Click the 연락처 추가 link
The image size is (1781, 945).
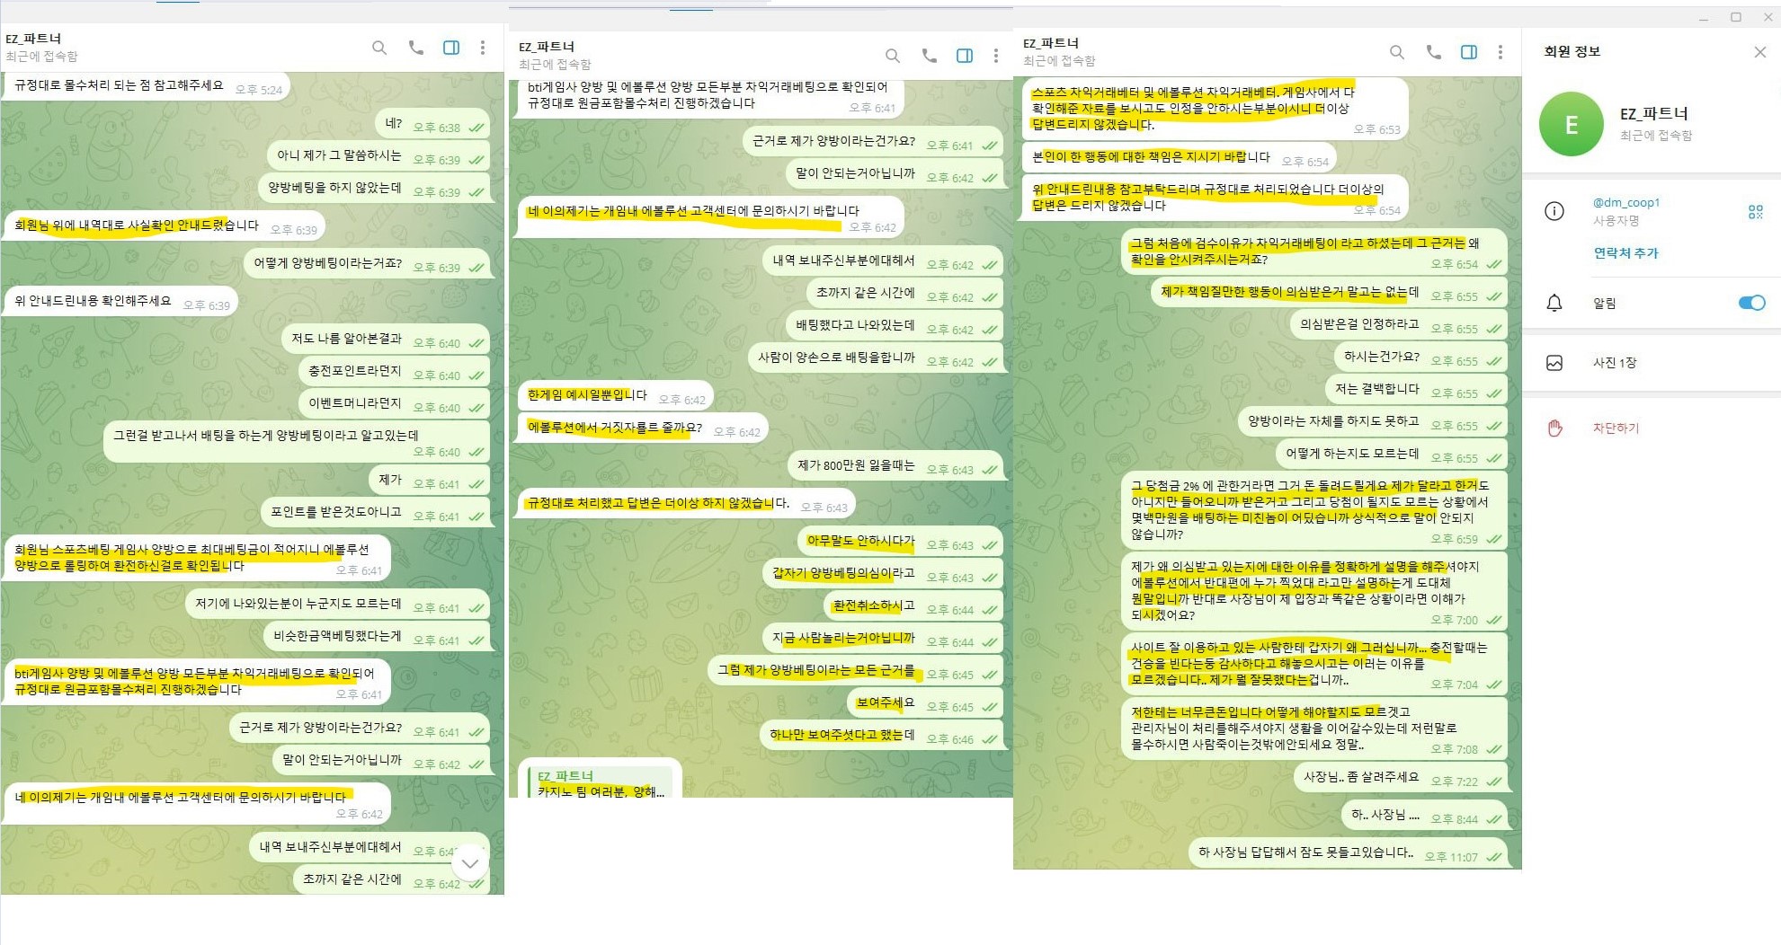pos(1625,253)
